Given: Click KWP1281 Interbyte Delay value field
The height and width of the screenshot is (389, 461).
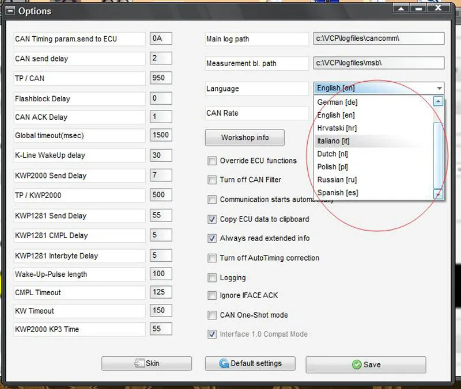Looking at the screenshot, I should click(161, 255).
